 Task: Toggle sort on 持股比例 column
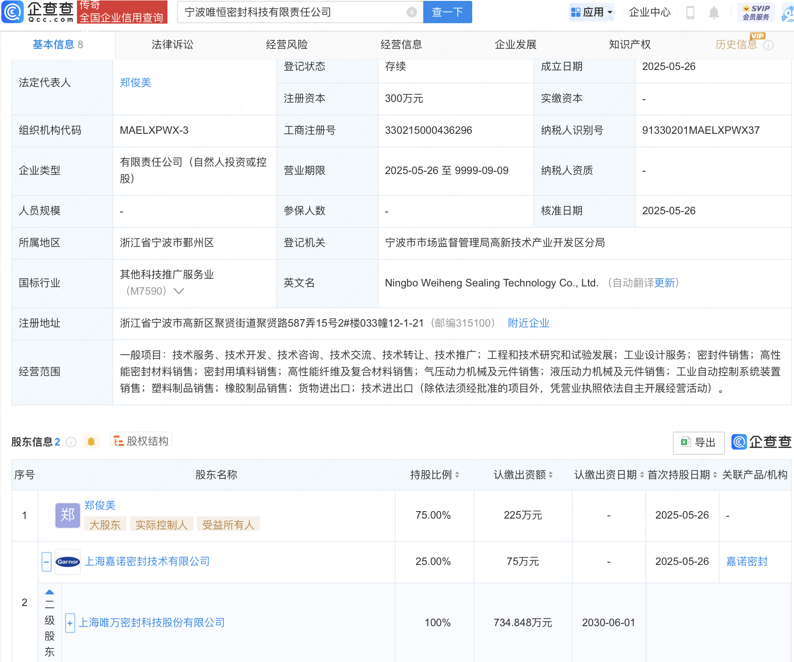(457, 475)
